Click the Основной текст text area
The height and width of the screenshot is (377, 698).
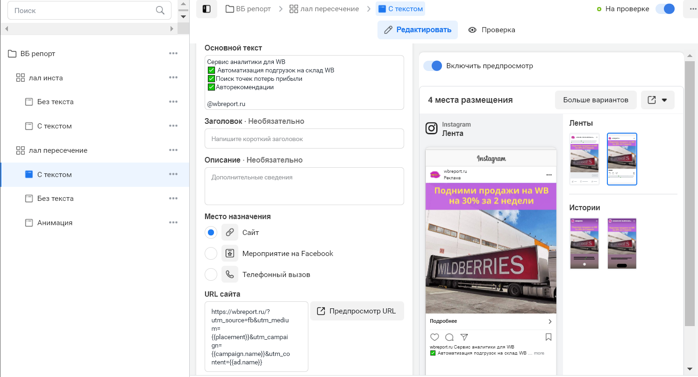[x=304, y=83]
